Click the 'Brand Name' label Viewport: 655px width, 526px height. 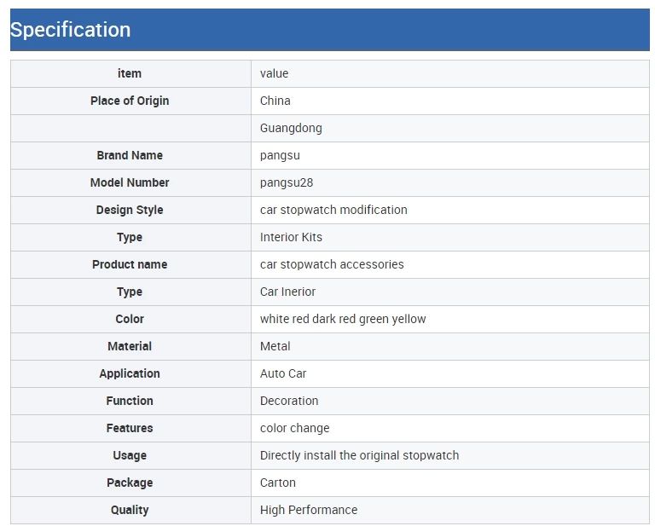pyautogui.click(x=130, y=155)
